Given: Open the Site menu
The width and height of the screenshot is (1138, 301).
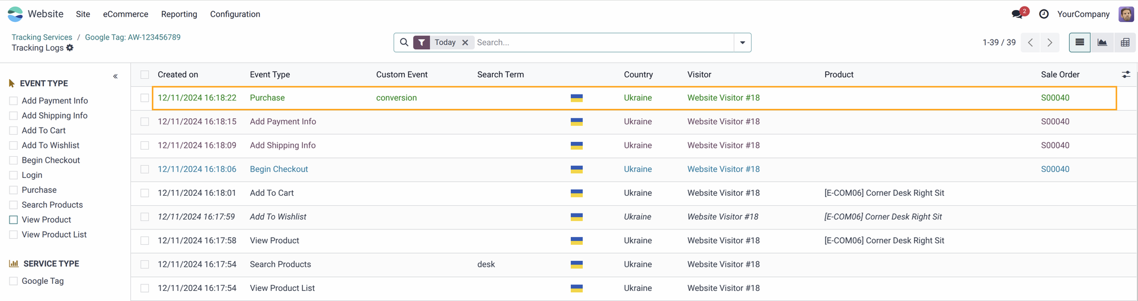Looking at the screenshot, I should click(x=83, y=14).
